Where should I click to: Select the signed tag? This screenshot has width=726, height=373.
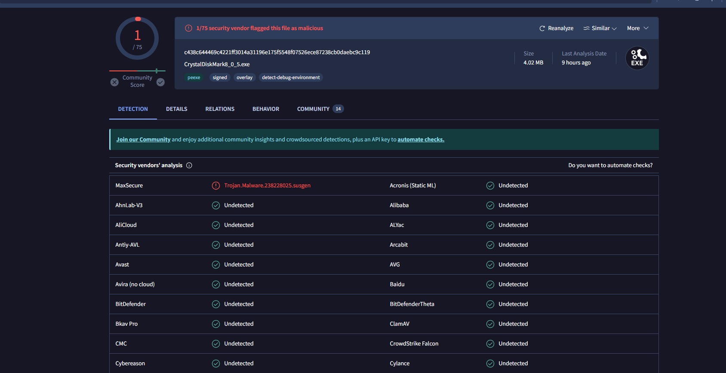click(x=220, y=78)
